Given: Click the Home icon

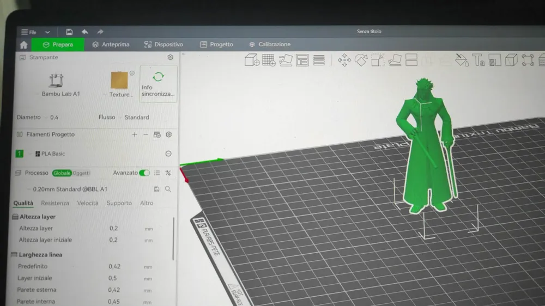Looking at the screenshot, I should point(23,45).
